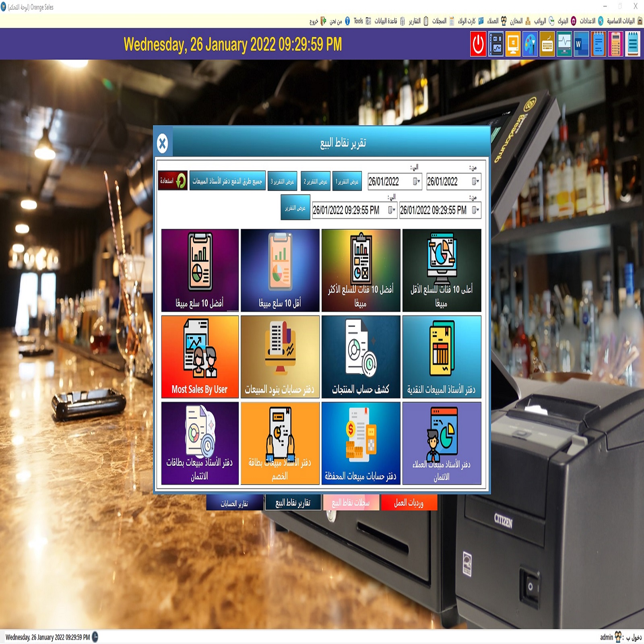The height and width of the screenshot is (644, 644).
Task: Expand the top 'من' date picker dropdown
Action: point(475,182)
